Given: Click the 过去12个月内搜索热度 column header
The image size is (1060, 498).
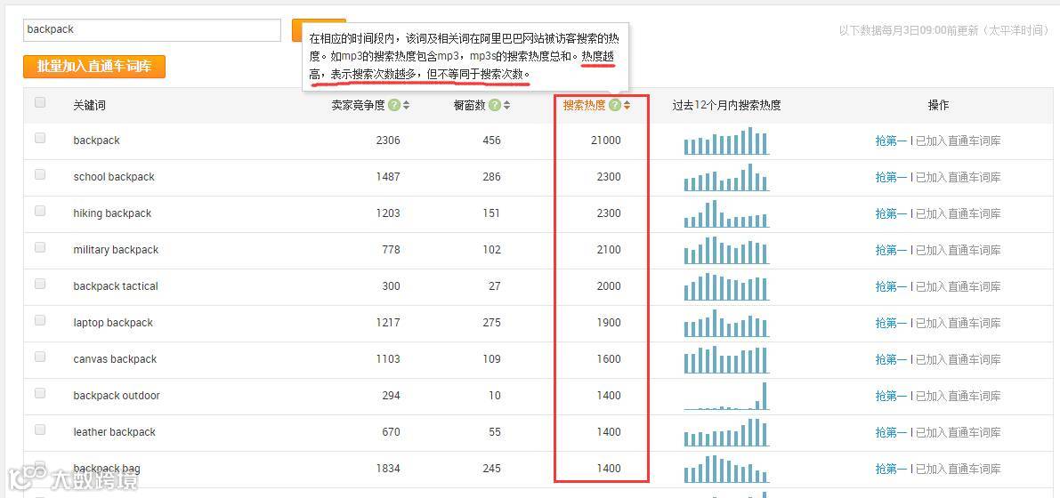Looking at the screenshot, I should [727, 106].
